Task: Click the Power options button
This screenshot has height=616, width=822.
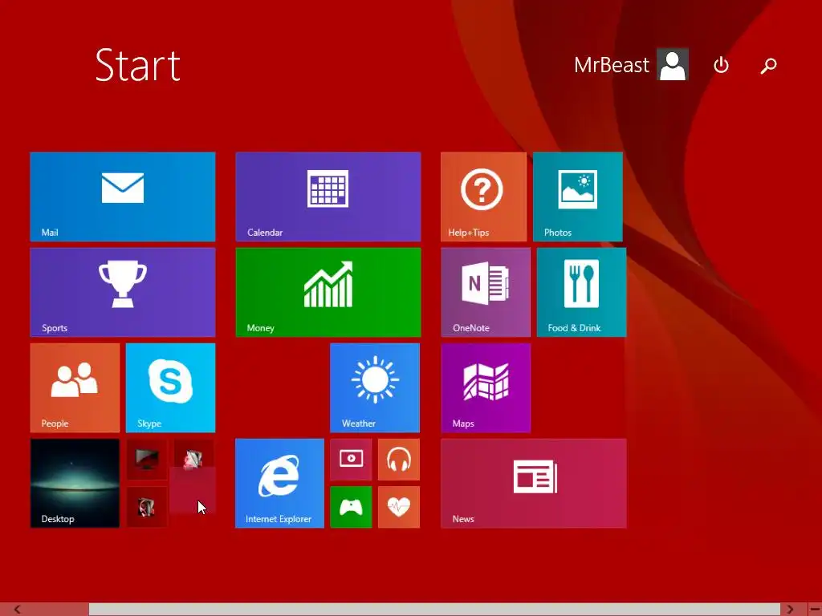Action: (x=722, y=65)
